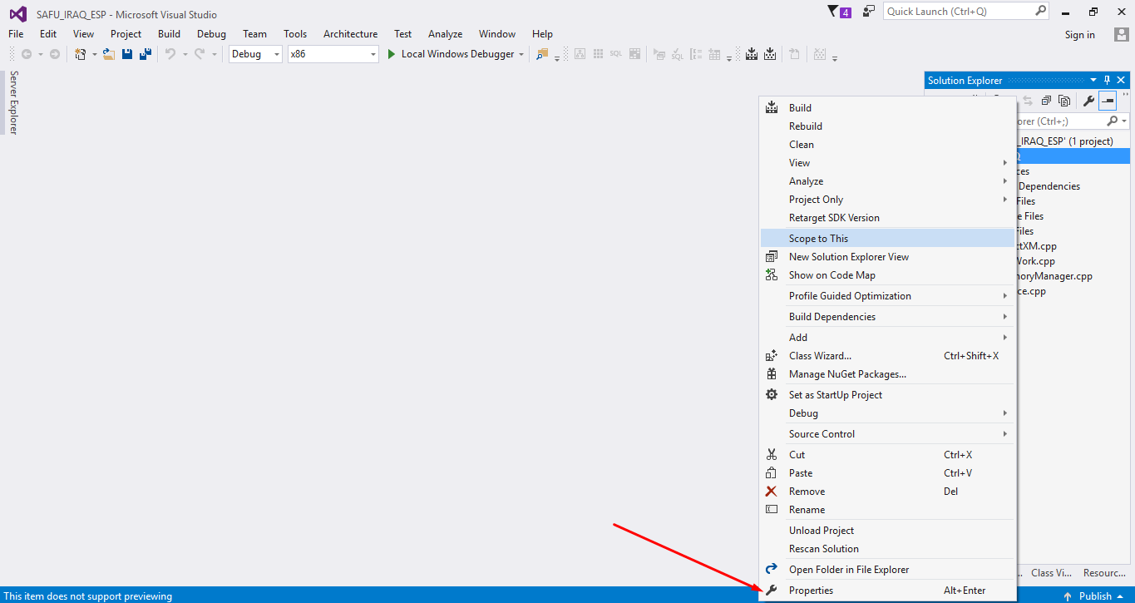1135x603 pixels.
Task: Open the Architecture menu
Action: 350,34
